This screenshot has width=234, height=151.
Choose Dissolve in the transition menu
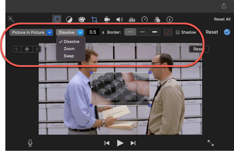[x=71, y=42]
